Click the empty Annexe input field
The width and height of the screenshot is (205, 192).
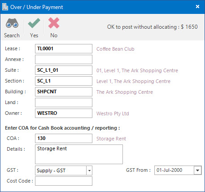coord(64,59)
